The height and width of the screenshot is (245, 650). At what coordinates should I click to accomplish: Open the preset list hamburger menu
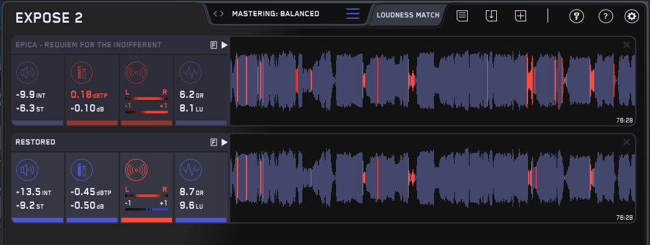353,13
